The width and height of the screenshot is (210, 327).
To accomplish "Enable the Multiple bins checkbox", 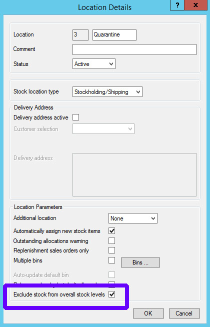I will click(112, 260).
